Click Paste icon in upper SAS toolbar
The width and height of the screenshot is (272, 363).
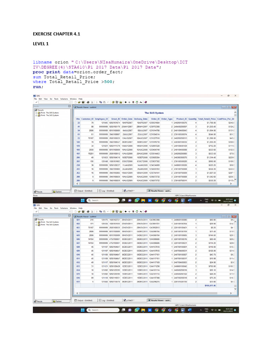click(104, 102)
